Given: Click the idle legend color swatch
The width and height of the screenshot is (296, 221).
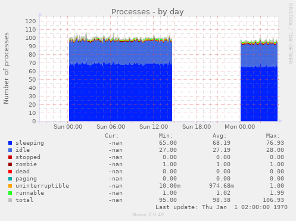Looking at the screenshot, I should click(10, 150).
